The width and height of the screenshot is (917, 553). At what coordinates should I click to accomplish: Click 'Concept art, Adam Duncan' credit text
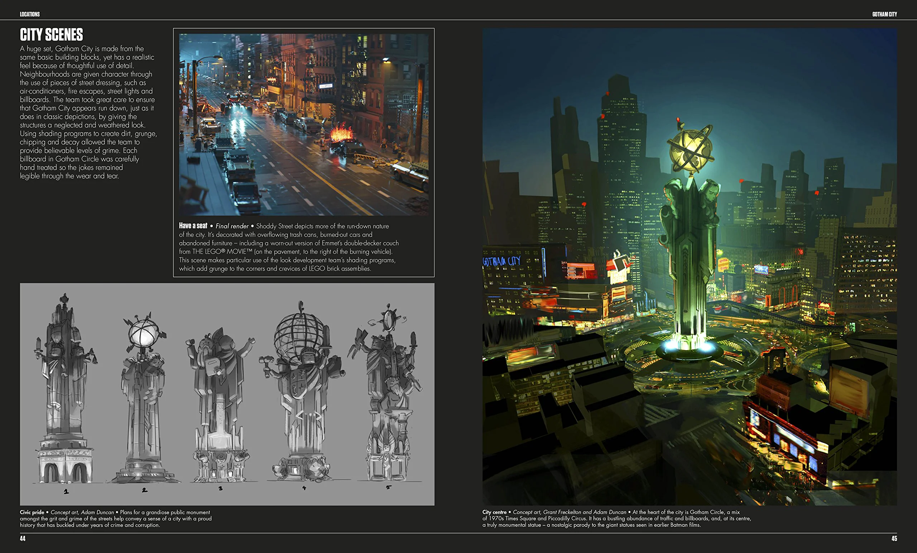click(82, 512)
